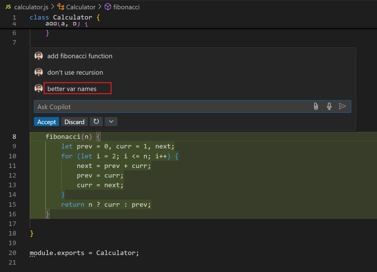Screen dimensions: 377x272
Task: Click the JS file icon in the breadcrumb
Action: [8, 7]
